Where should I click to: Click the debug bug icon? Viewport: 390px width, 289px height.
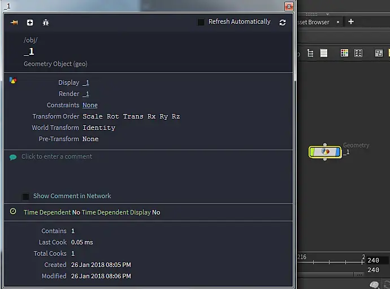(46, 23)
